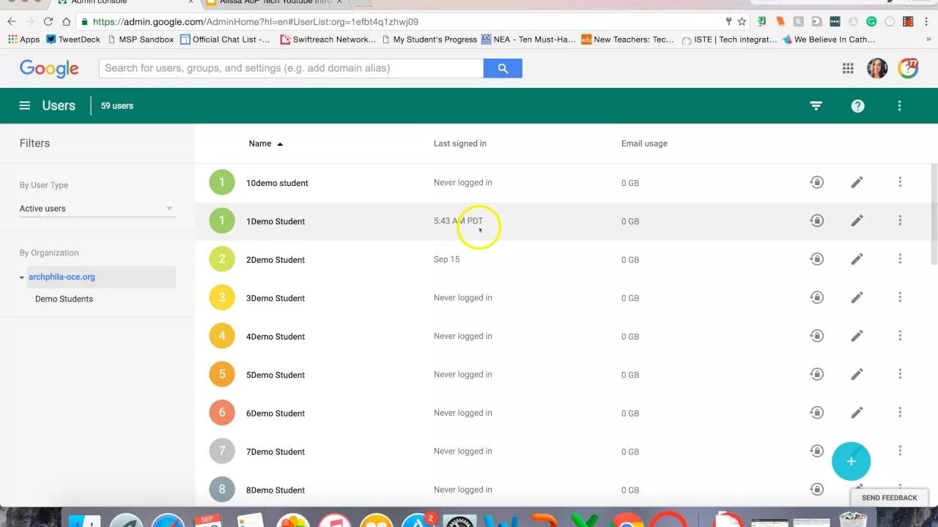Reset password for 3Demo Student

click(816, 297)
